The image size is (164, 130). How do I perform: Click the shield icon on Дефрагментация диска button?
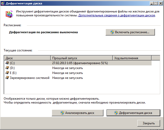tap(116, 113)
